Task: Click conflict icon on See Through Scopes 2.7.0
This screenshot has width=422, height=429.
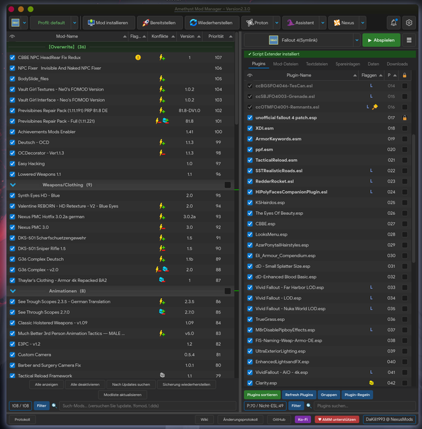Action: coord(162,312)
